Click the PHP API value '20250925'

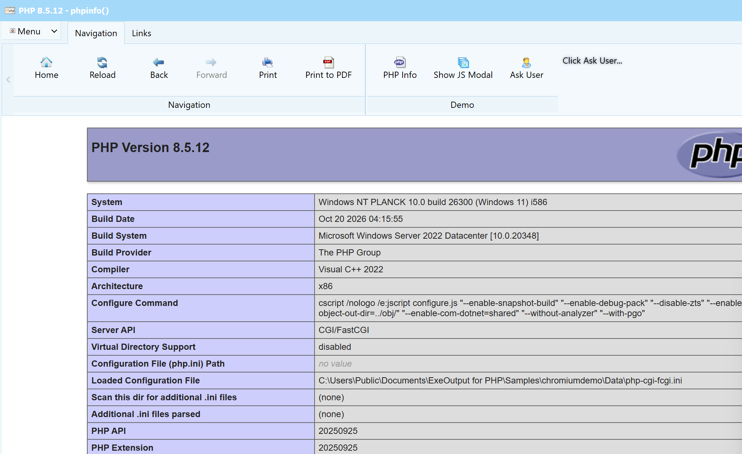338,431
